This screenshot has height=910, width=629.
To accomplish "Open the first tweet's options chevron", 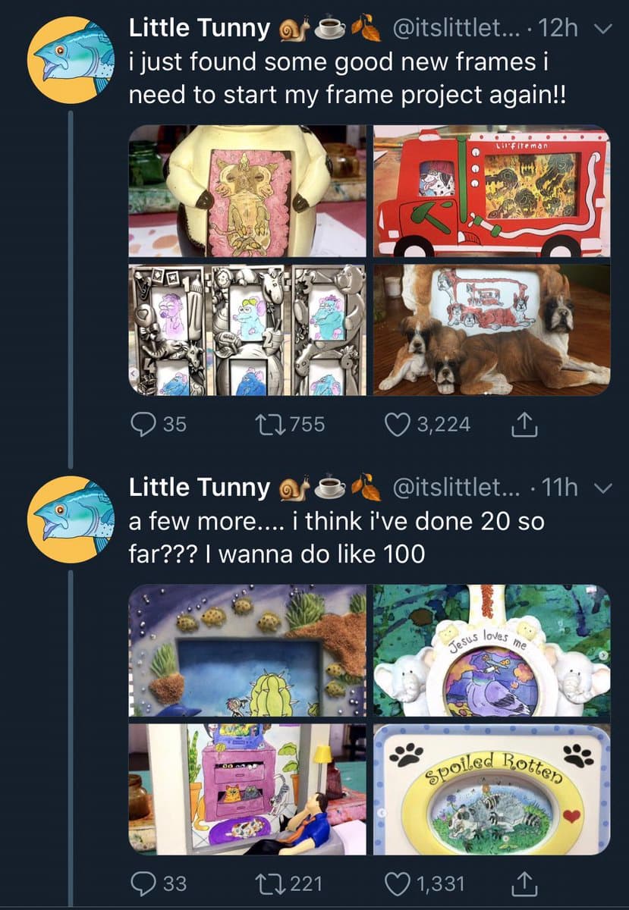I will point(604,30).
